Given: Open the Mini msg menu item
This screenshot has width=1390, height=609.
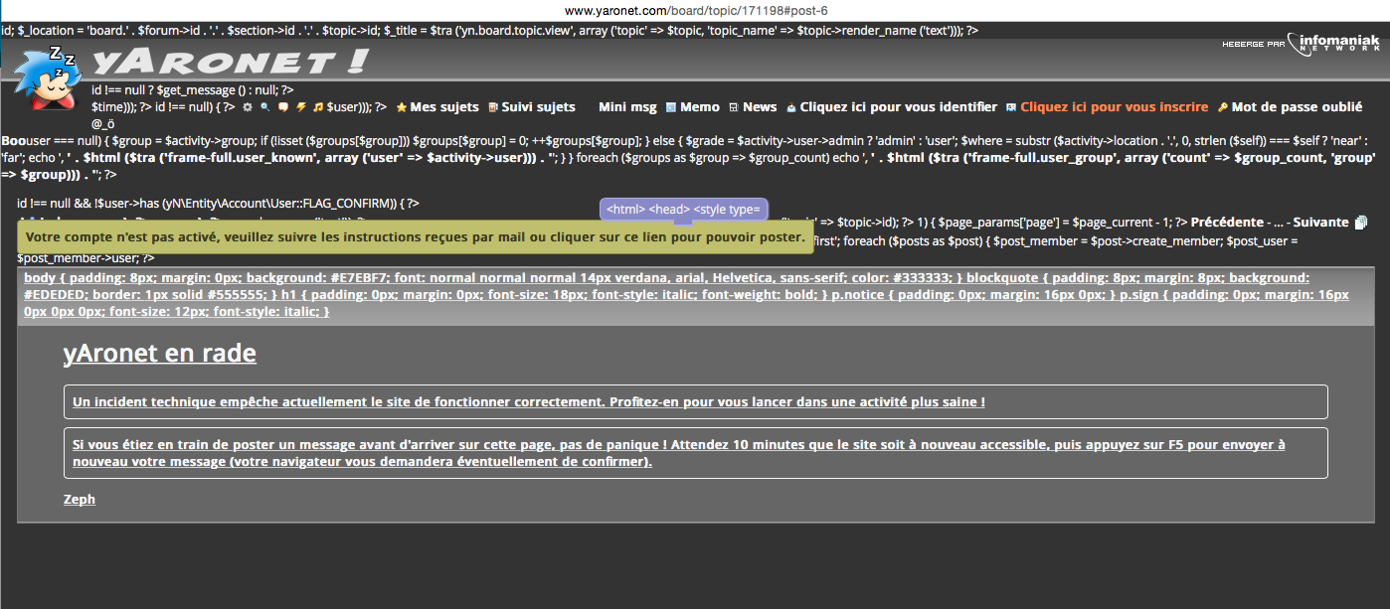Looking at the screenshot, I should tap(627, 107).
